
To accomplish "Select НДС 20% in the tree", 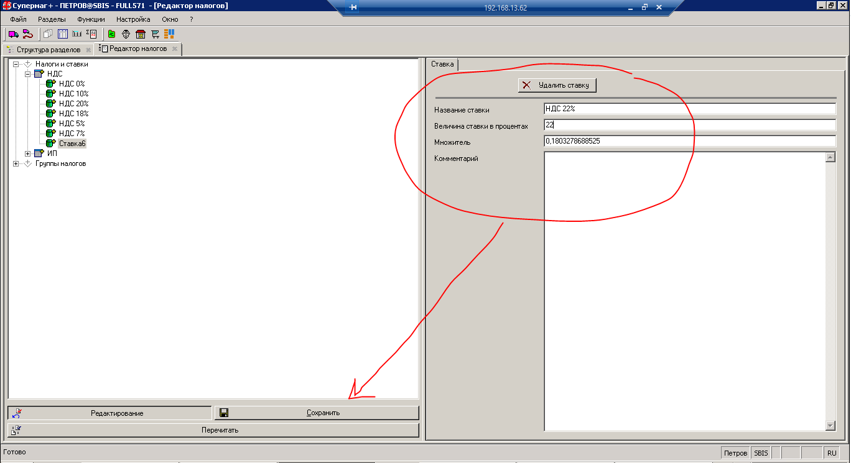I will click(73, 104).
